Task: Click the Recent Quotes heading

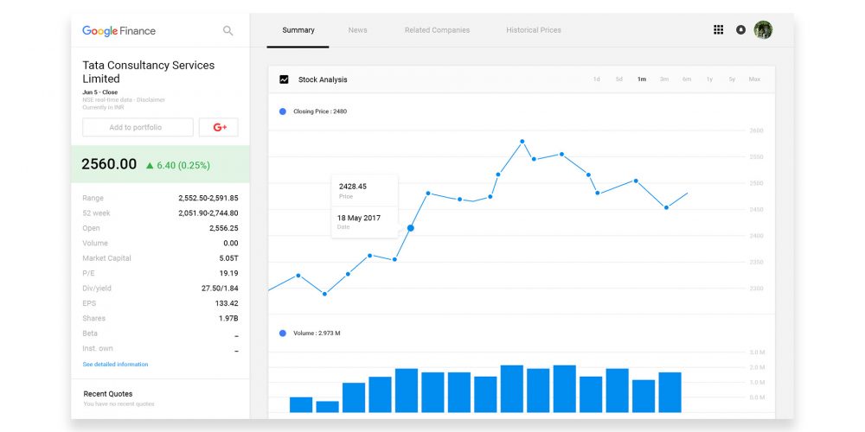Action: tap(107, 394)
